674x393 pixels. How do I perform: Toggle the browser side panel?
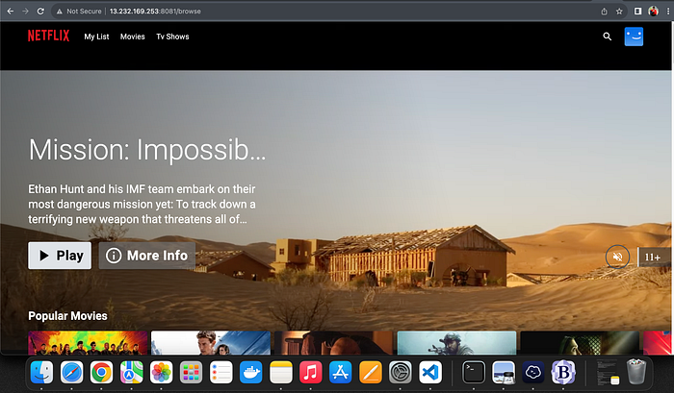coord(637,12)
